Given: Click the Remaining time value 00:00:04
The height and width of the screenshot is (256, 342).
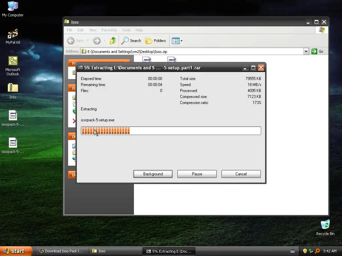Looking at the screenshot, I should [155, 85].
